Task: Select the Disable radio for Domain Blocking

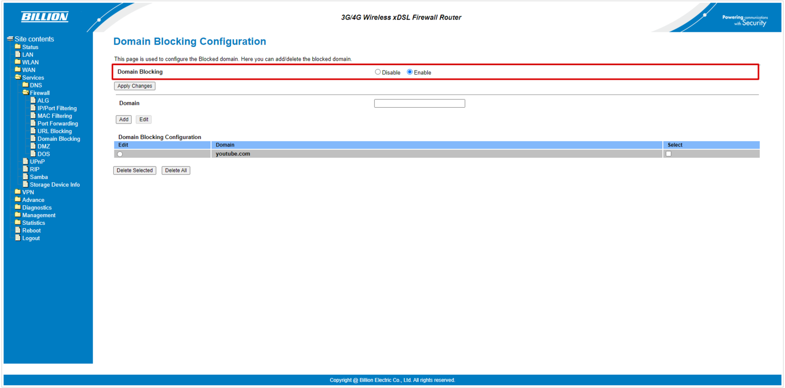Action: (x=378, y=72)
